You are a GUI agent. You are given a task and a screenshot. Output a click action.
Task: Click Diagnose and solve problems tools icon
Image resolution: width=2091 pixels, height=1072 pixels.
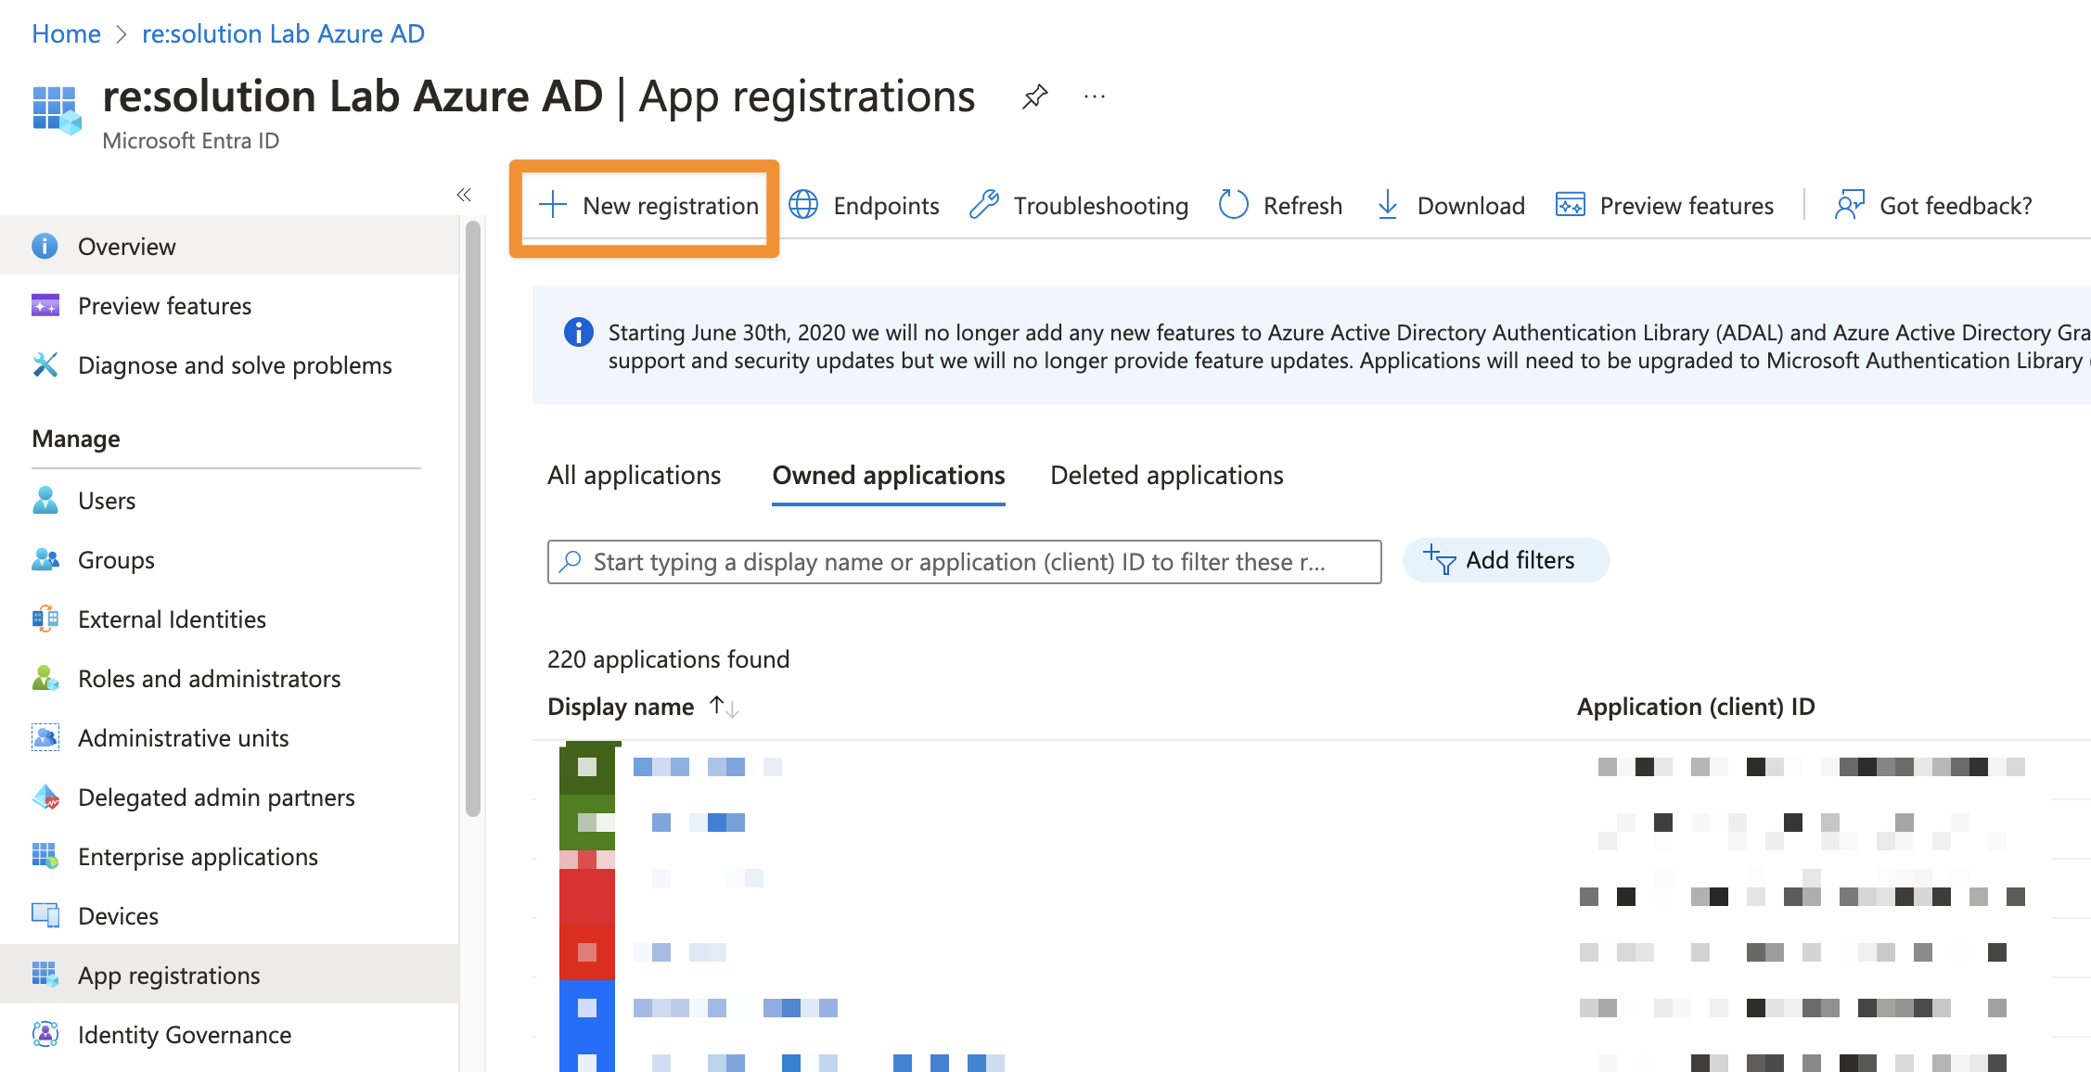click(45, 365)
